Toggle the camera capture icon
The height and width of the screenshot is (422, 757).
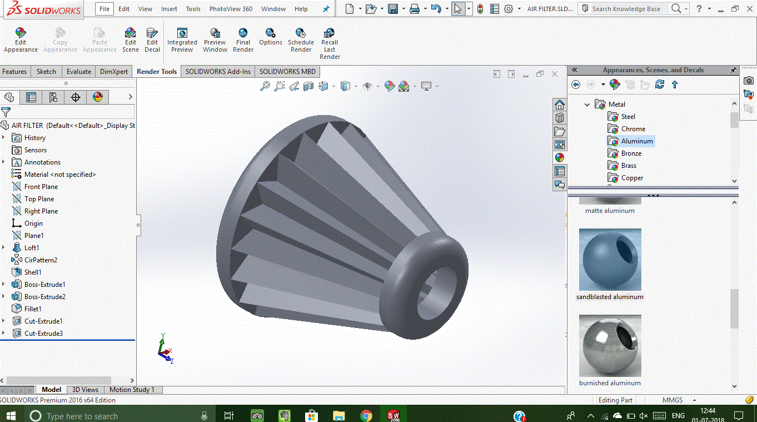pyautogui.click(x=749, y=81)
